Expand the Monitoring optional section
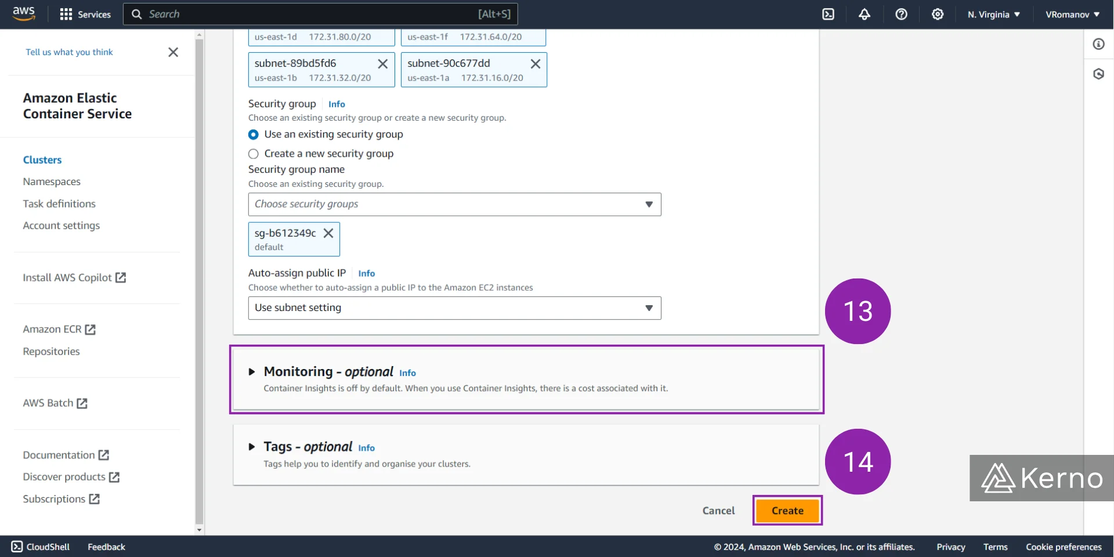 coord(252,372)
